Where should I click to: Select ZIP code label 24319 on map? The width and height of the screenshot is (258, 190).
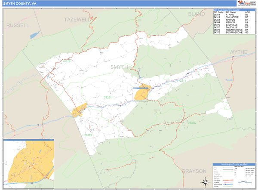pyautogui.click(x=88, y=135)
